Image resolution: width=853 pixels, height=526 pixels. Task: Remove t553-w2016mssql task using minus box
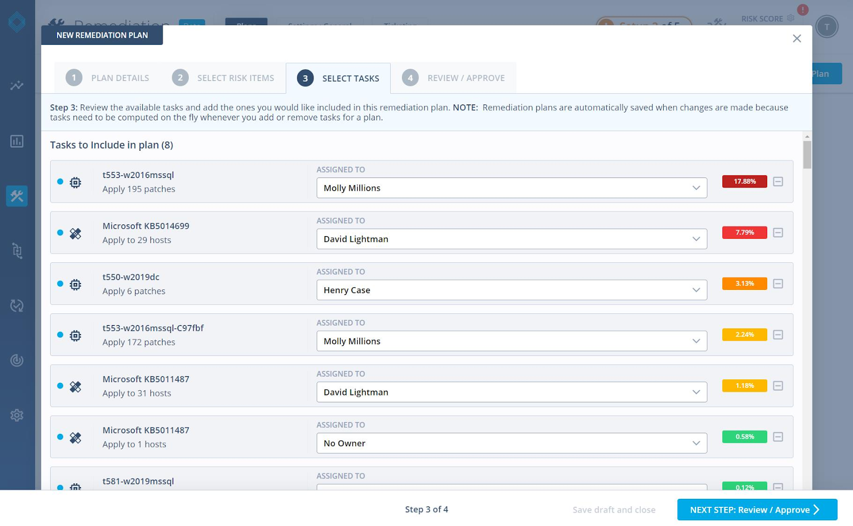pyautogui.click(x=778, y=182)
